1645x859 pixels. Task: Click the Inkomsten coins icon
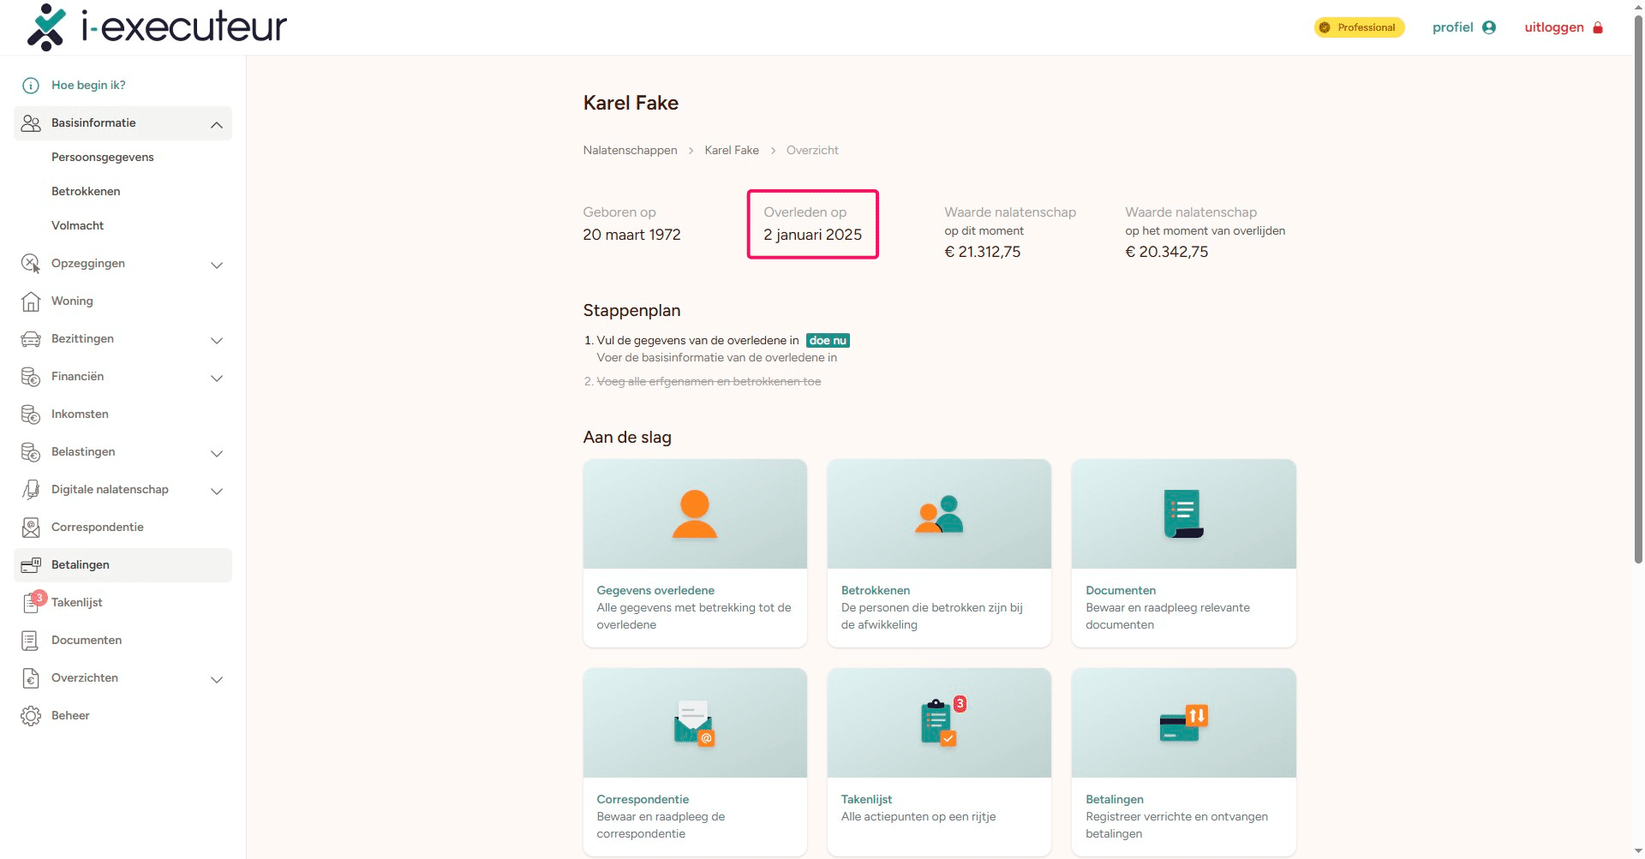click(31, 415)
